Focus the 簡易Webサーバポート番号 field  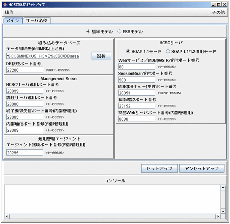[x=137, y=119]
